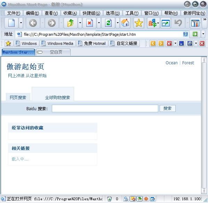Expand the dropdown arrow beside Refresh icon
The width and height of the screenshot is (208, 203).
pyautogui.click(x=118, y=23)
